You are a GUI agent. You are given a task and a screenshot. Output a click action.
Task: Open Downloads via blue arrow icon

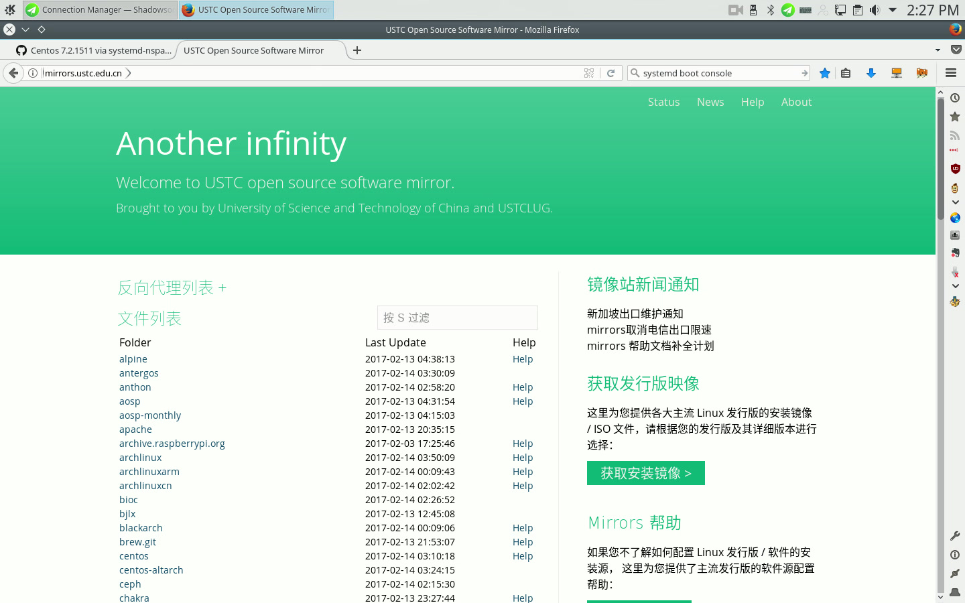coord(871,73)
